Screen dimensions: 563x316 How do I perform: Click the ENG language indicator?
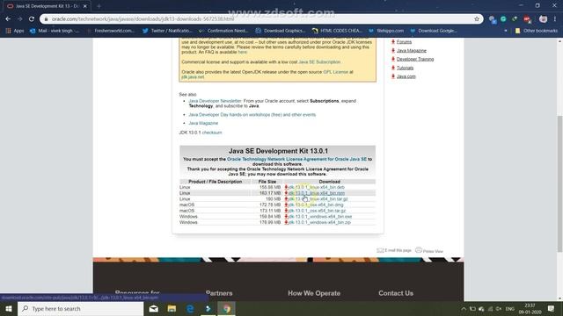pyautogui.click(x=510, y=308)
